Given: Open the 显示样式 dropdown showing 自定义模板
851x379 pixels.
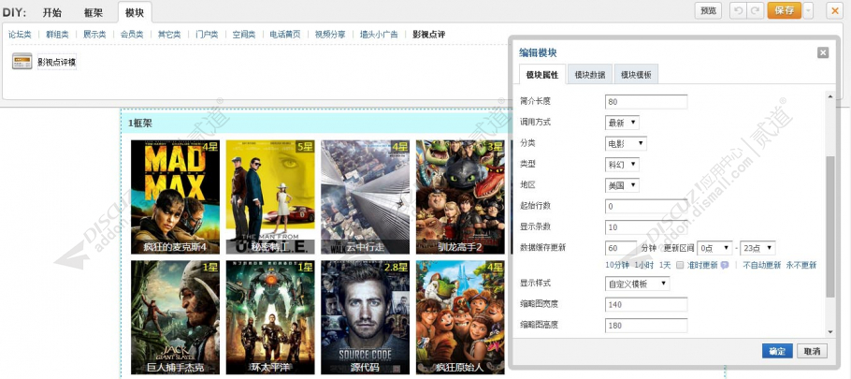Looking at the screenshot, I should [637, 284].
